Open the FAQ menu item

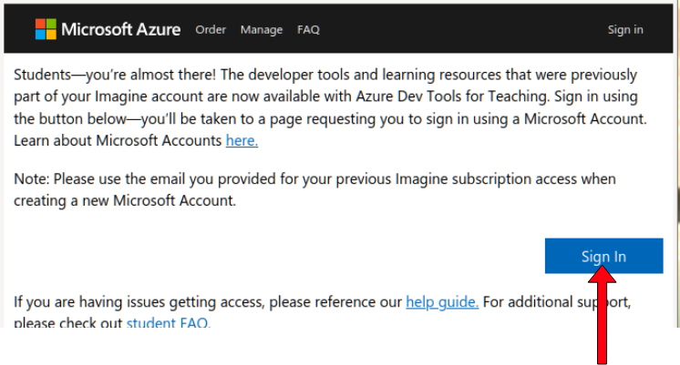(x=308, y=30)
